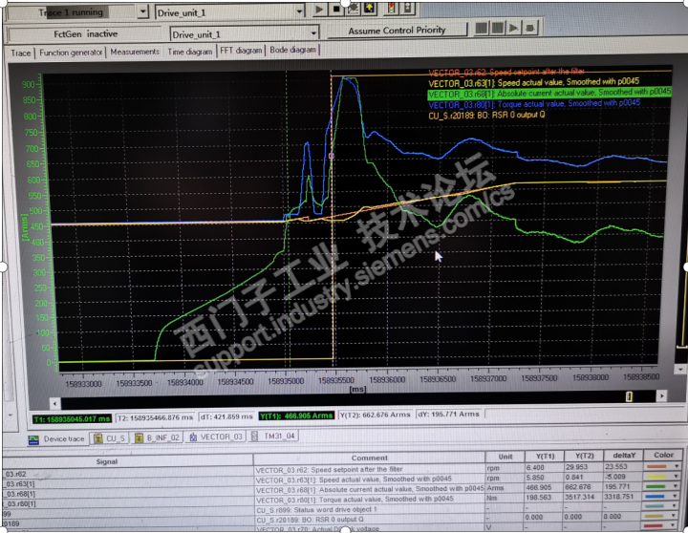This screenshot has width=688, height=533.
Task: Click the vertical scrollbar down arrow beside chart
Action: 680,370
